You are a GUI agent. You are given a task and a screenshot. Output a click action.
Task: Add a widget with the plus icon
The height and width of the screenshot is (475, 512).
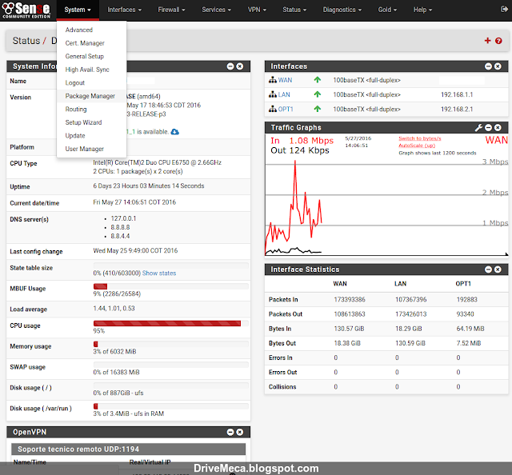(x=487, y=41)
